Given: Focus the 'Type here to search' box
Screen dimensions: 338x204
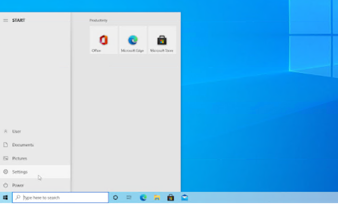Looking at the screenshot, I should click(64, 198).
